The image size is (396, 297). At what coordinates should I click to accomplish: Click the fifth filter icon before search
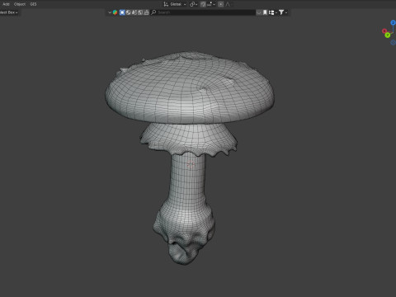146,12
